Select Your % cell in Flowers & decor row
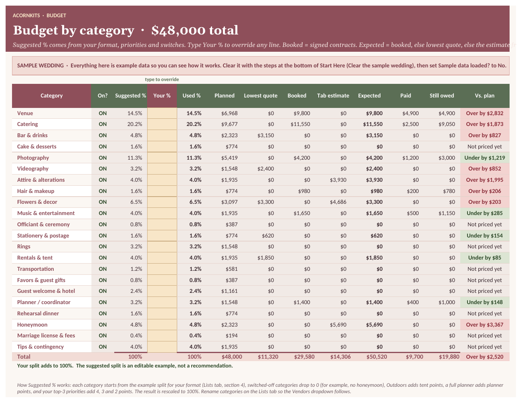This screenshot has width=522, height=400. [162, 202]
